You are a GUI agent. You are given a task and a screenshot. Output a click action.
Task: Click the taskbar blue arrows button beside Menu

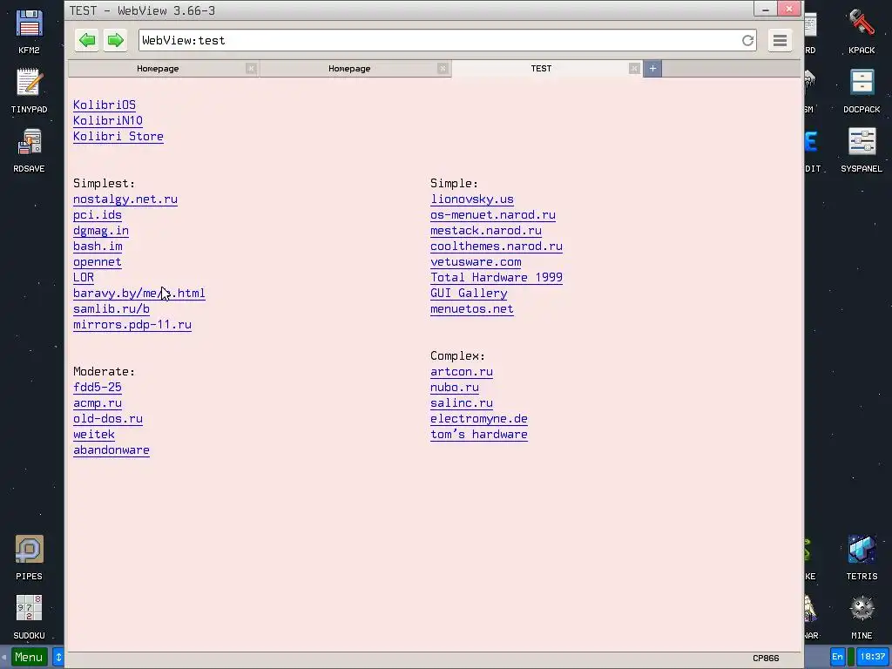pos(58,658)
